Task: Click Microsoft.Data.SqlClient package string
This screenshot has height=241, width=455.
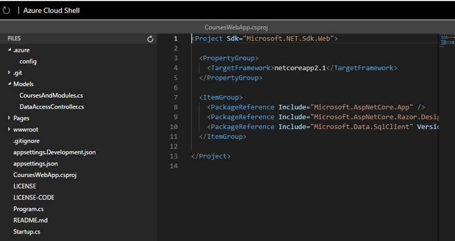Action: [362, 127]
